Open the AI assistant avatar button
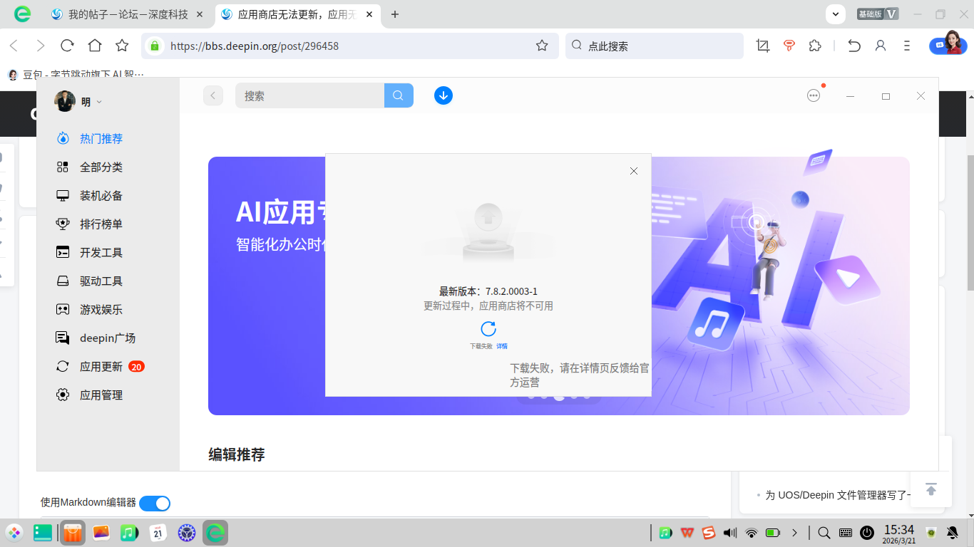This screenshot has height=547, width=974. (948, 43)
